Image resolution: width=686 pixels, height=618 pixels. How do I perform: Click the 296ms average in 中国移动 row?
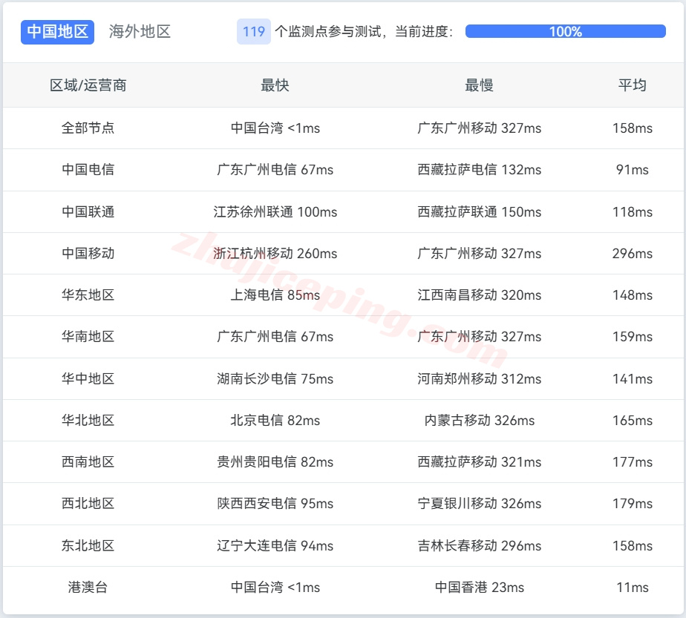pyautogui.click(x=633, y=254)
